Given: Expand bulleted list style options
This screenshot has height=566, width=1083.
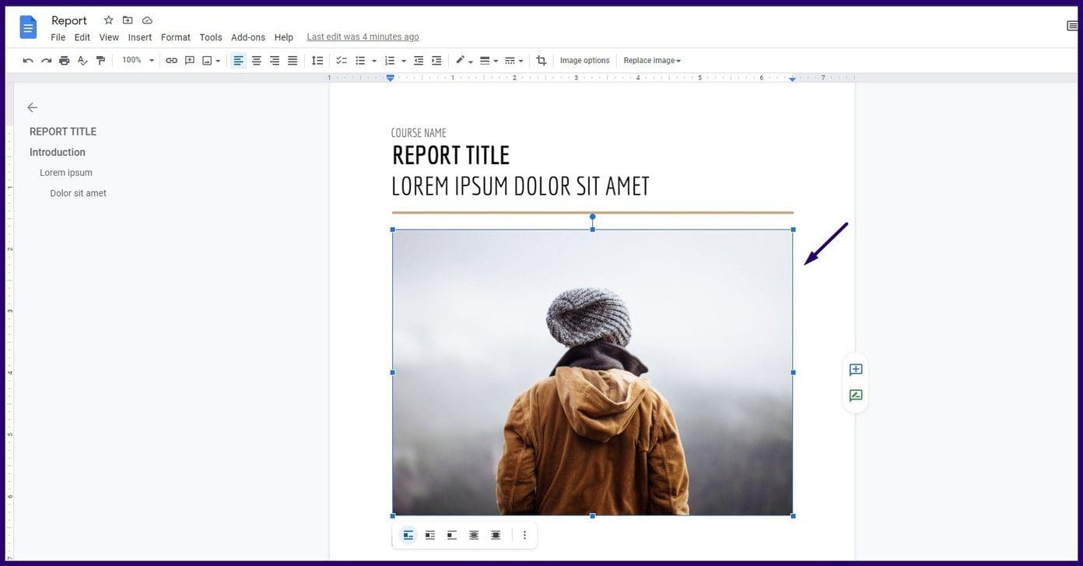Looking at the screenshot, I should pos(374,61).
